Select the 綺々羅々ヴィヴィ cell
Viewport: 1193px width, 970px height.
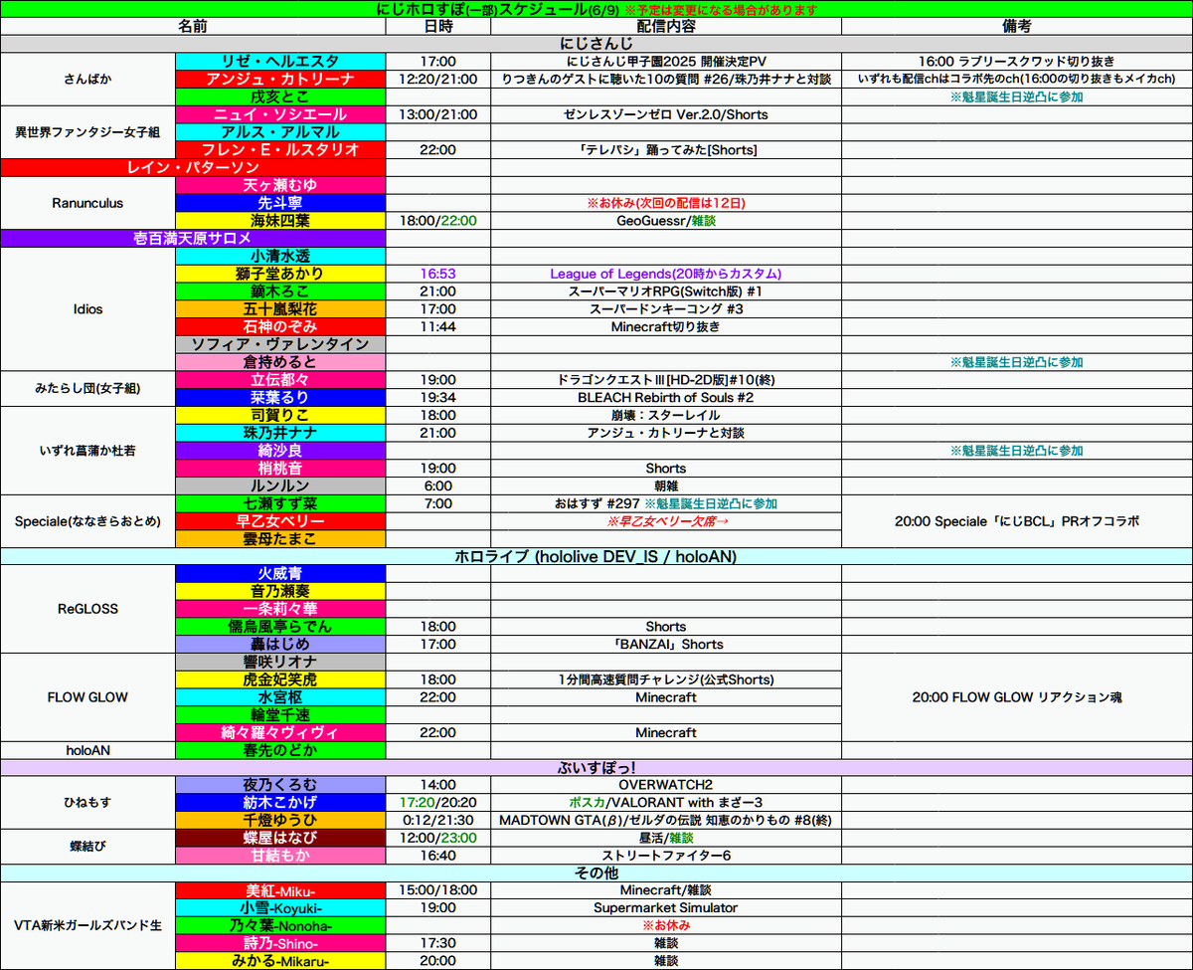280,732
